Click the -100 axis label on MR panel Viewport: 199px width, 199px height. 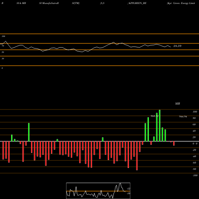[195, 176]
